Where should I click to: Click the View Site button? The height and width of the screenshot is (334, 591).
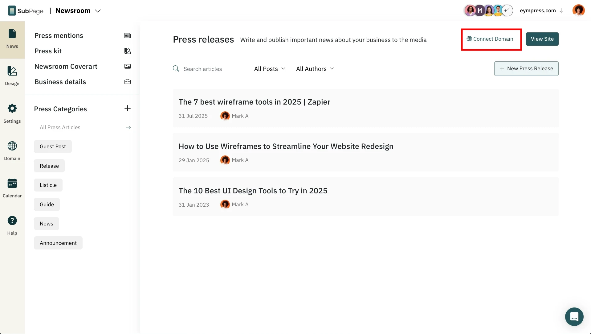(542, 39)
